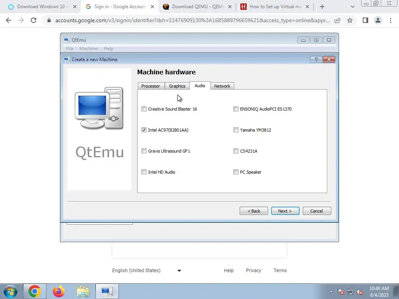Click the address bar URL
This screenshot has width=399, height=299.
[192, 20]
